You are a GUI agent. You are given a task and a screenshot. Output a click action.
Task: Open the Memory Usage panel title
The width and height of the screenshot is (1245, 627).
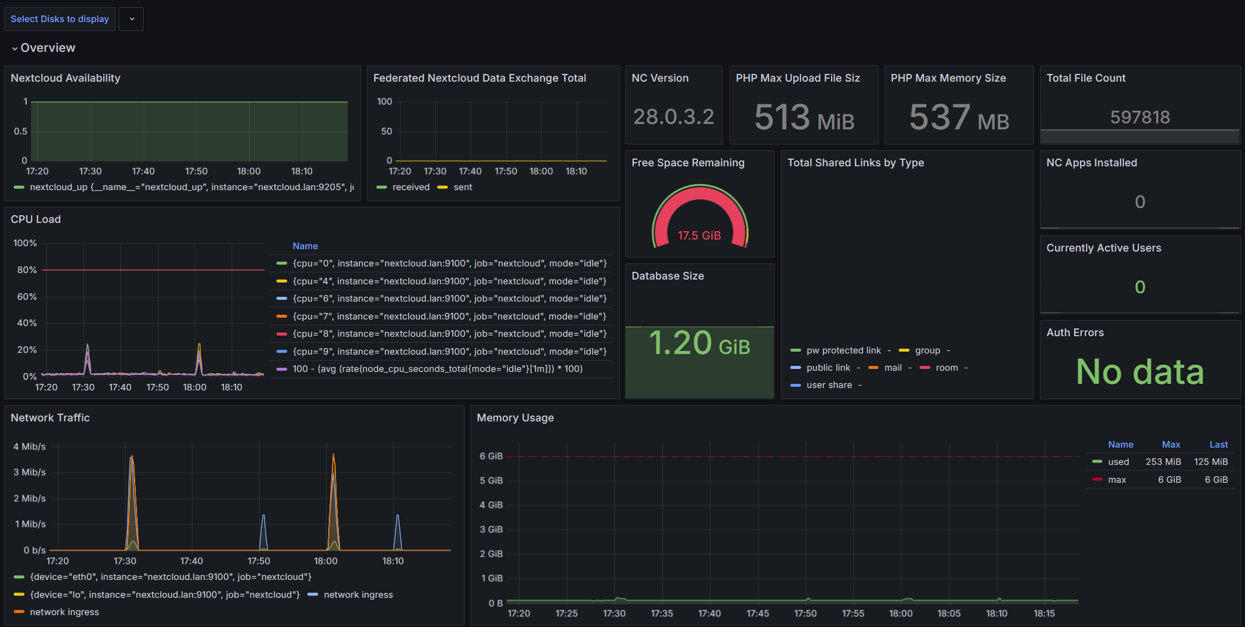click(x=515, y=418)
